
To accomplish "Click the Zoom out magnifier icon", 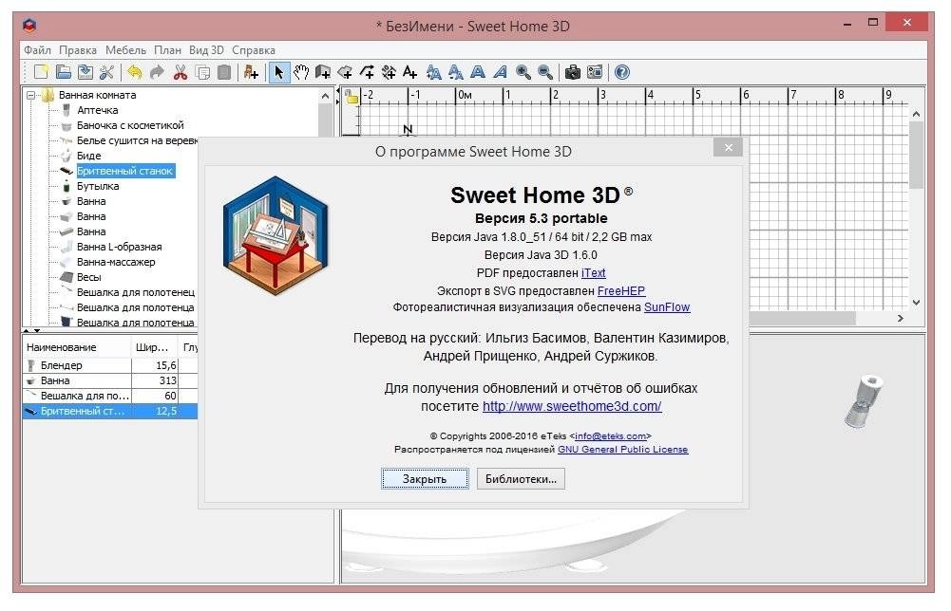I will click(545, 72).
